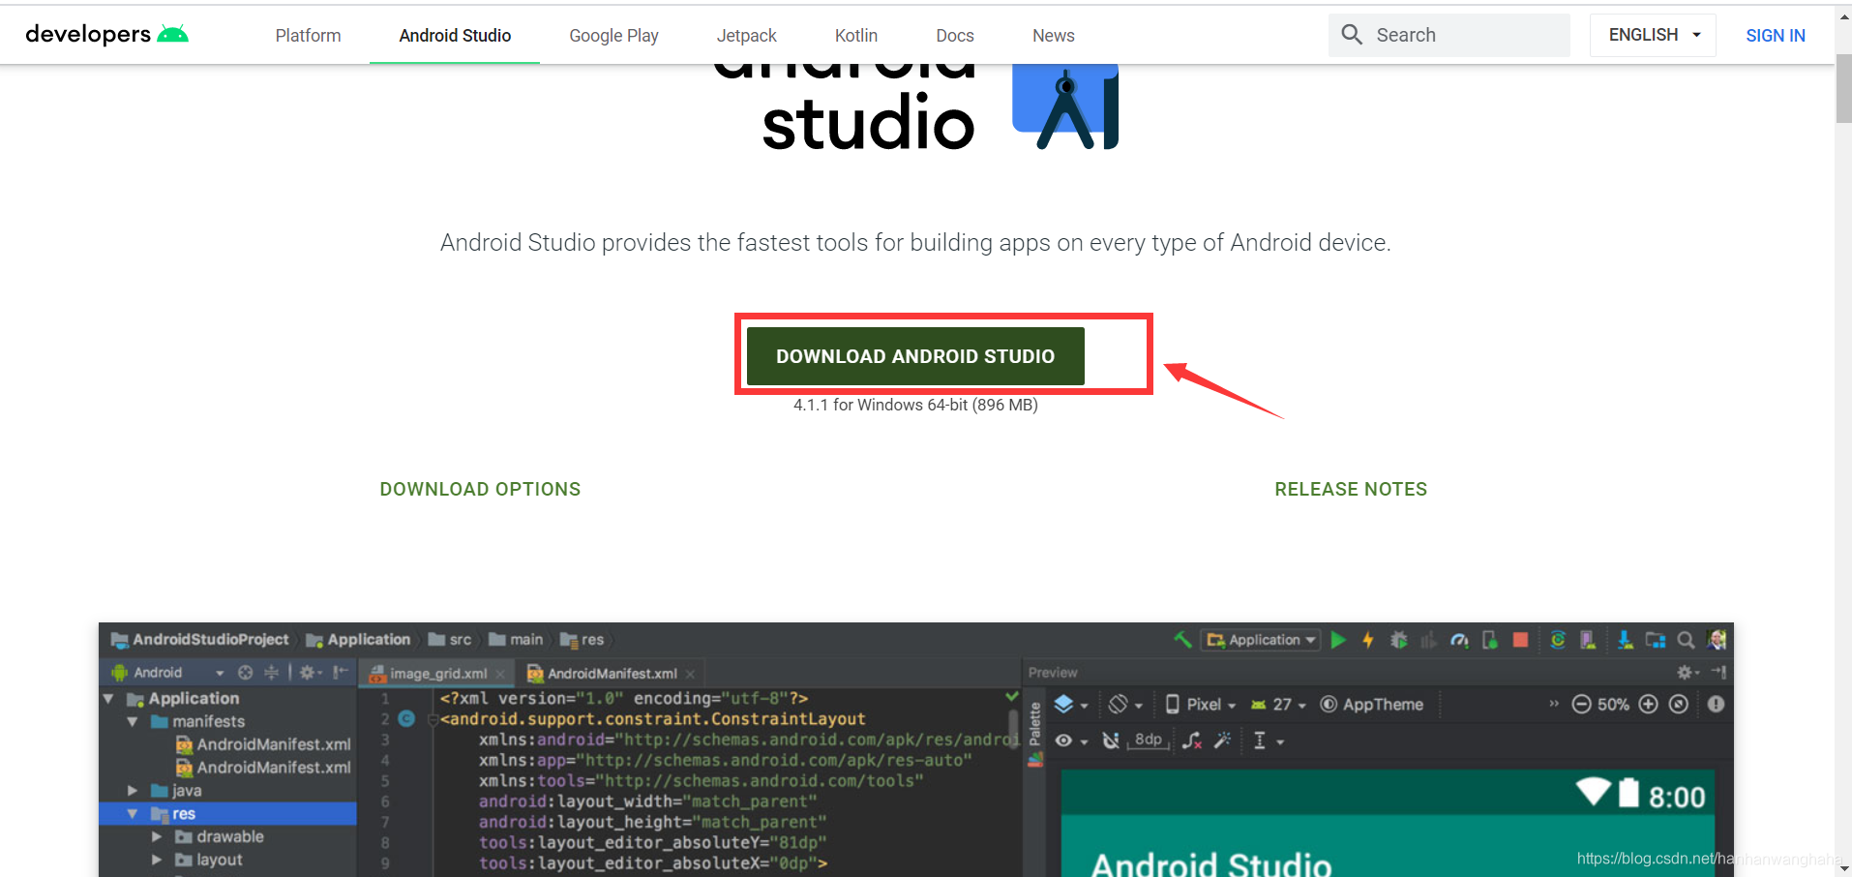This screenshot has width=1852, height=877.
Task: Open the Google Play nav item
Action: pos(613,36)
